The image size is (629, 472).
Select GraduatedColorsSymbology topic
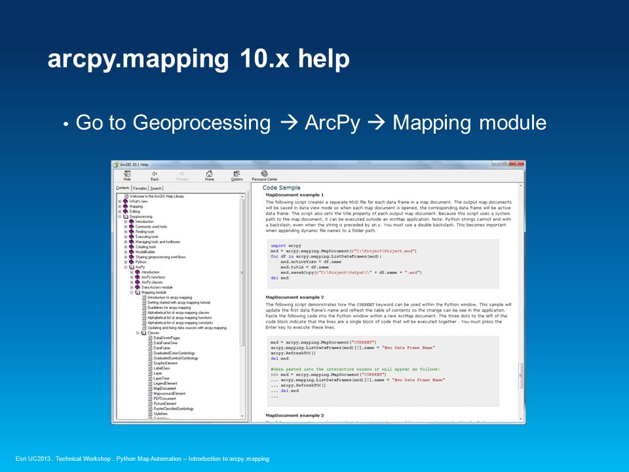tap(174, 353)
